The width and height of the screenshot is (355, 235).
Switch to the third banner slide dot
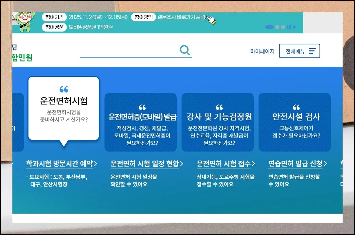283,27
